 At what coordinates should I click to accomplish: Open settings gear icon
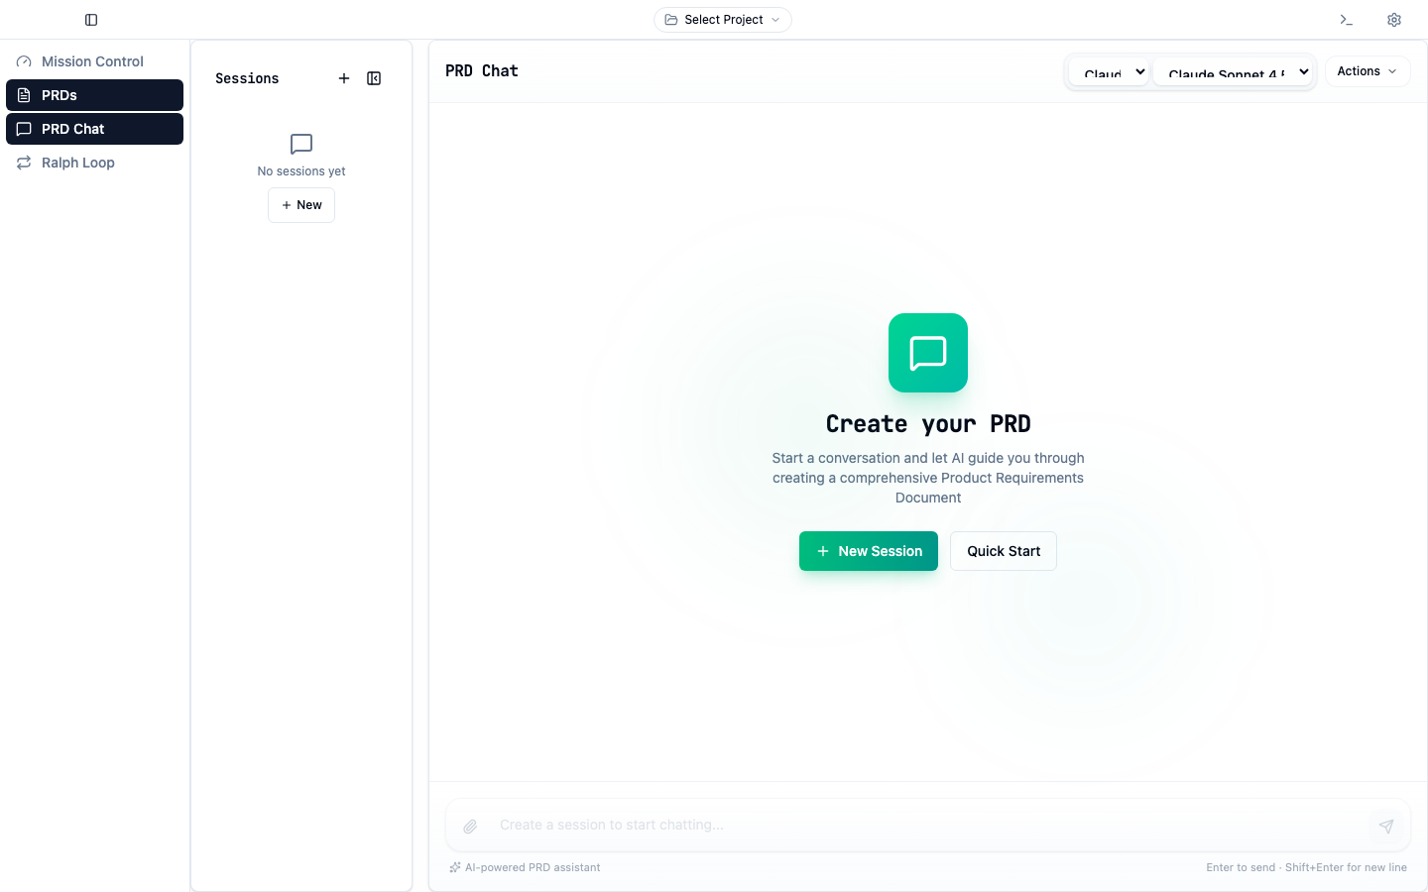pyautogui.click(x=1393, y=20)
